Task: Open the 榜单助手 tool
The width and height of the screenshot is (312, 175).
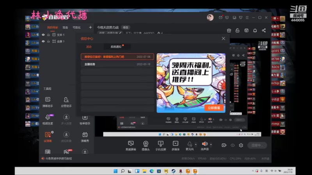Action: click(x=85, y=120)
